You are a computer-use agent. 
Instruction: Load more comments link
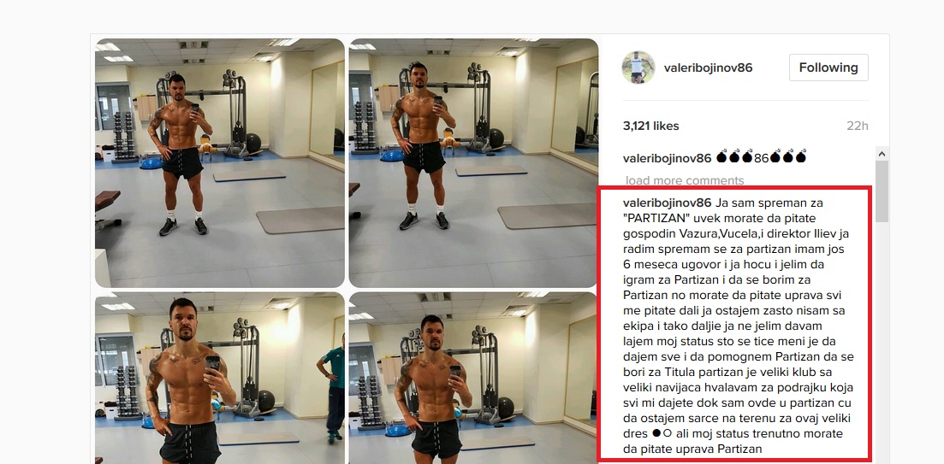click(x=685, y=180)
